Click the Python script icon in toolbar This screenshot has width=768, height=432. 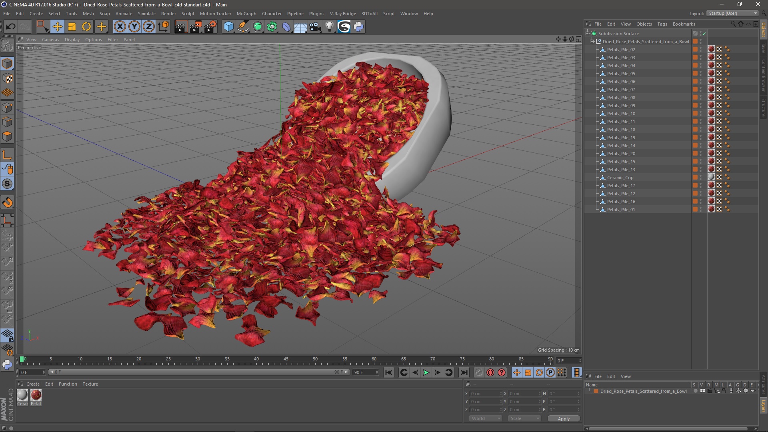358,27
